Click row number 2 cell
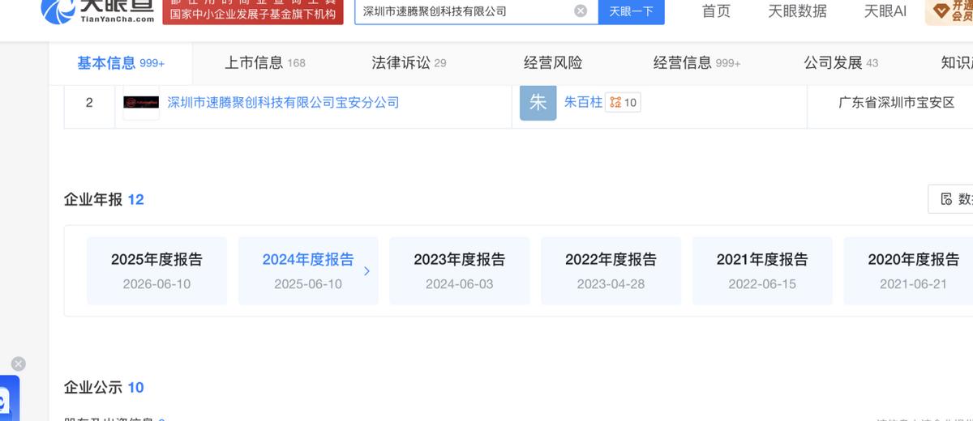Viewport: 973px width, 421px height. (89, 103)
